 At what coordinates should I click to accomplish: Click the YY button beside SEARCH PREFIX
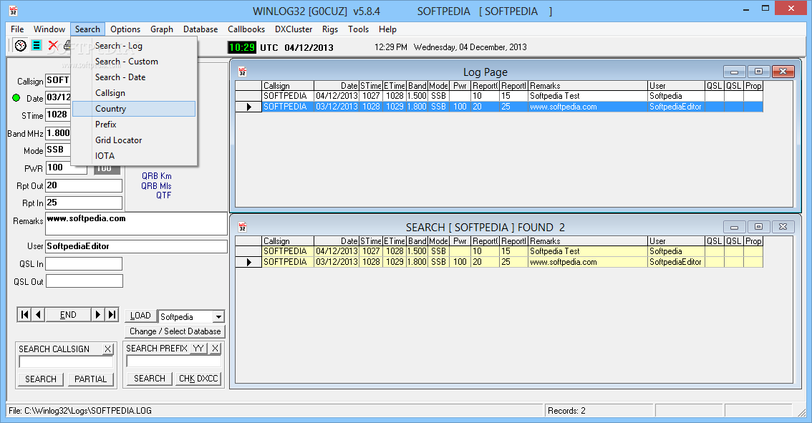click(198, 349)
